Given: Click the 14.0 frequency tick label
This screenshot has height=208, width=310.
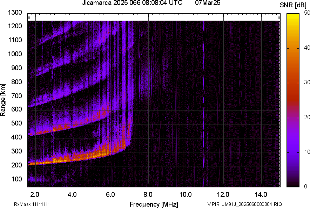Looking at the screenshot, I should pyautogui.click(x=261, y=194).
